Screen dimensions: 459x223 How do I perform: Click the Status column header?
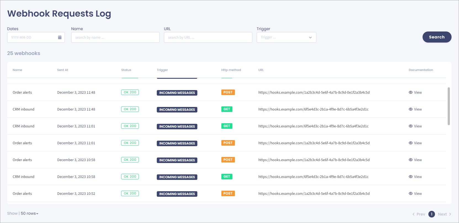pyautogui.click(x=126, y=70)
